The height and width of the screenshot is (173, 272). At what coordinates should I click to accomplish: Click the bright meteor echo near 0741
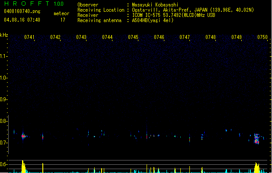click(x=23, y=136)
